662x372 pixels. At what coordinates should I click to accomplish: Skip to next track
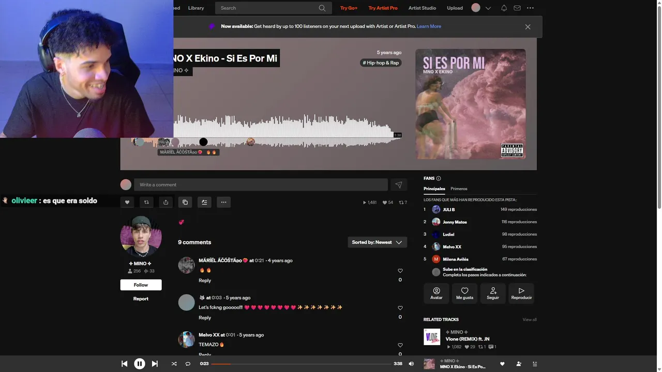(155, 364)
